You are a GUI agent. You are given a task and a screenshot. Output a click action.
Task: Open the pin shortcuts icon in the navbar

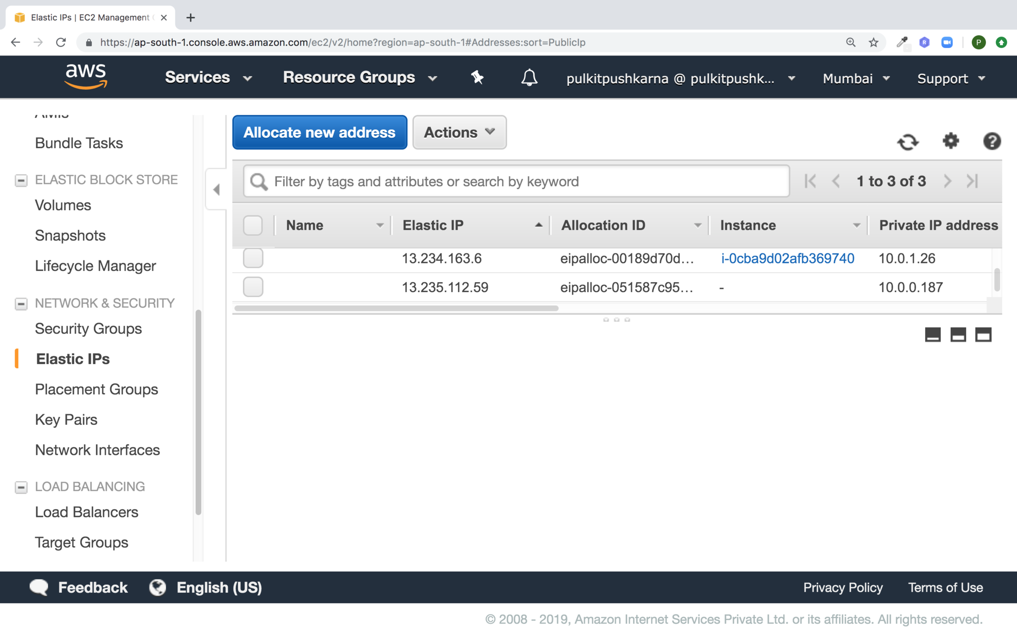click(477, 77)
